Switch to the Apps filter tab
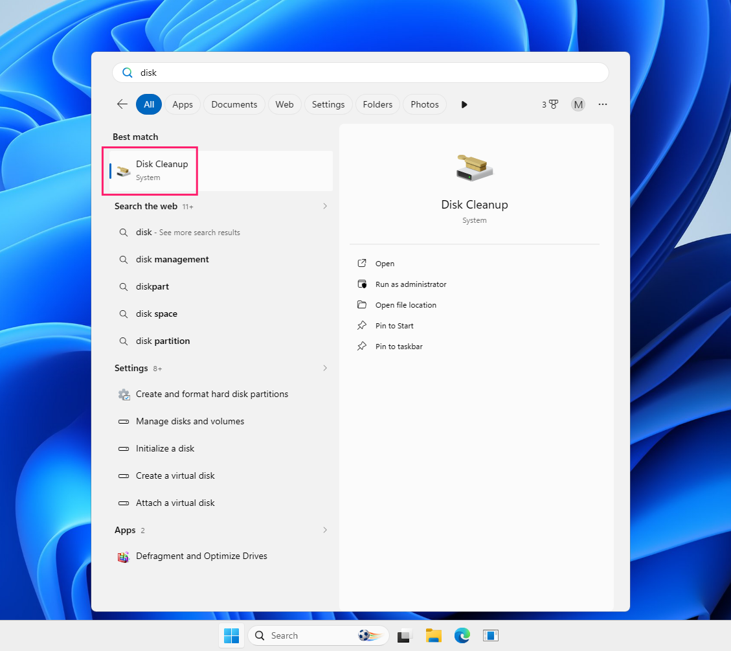Viewport: 731px width, 651px height. tap(183, 104)
